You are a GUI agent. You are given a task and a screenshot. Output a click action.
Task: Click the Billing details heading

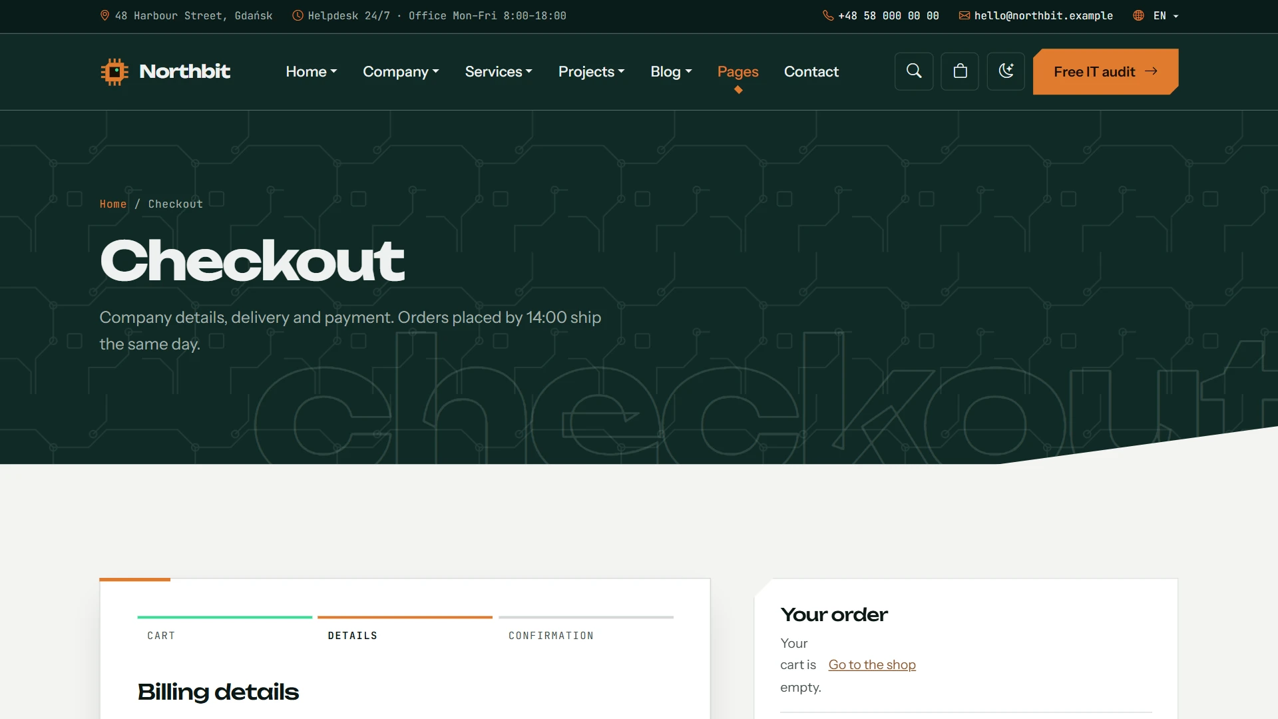[218, 692]
